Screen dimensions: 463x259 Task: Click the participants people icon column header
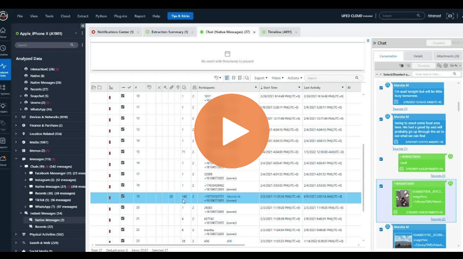click(194, 88)
